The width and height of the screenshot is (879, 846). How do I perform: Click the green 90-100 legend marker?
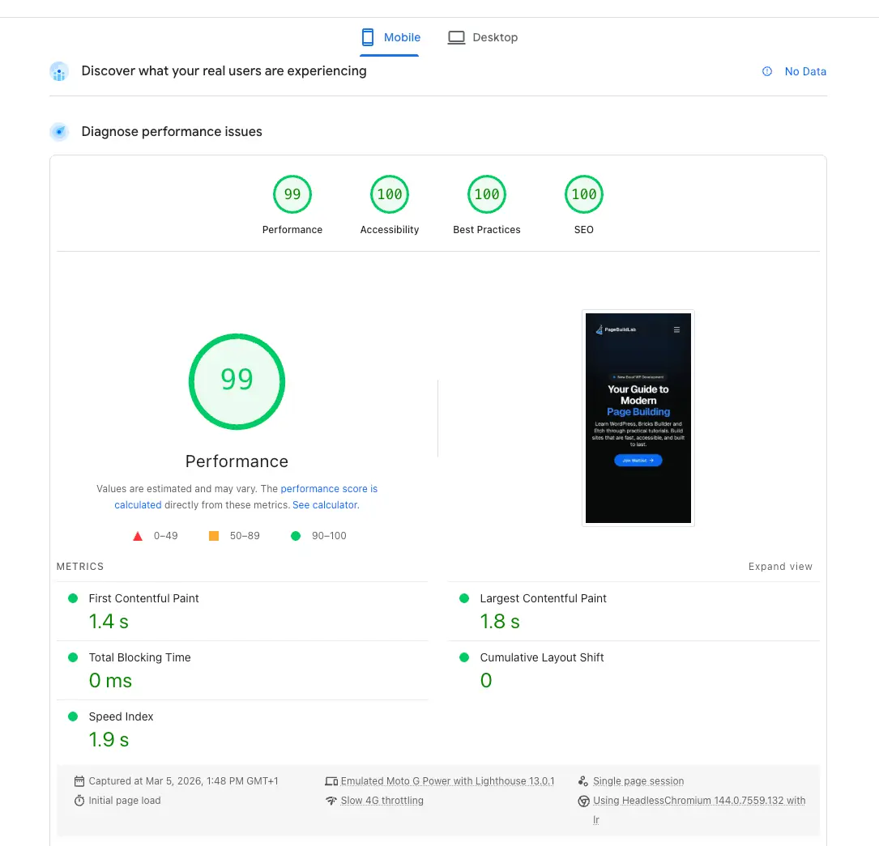[296, 535]
